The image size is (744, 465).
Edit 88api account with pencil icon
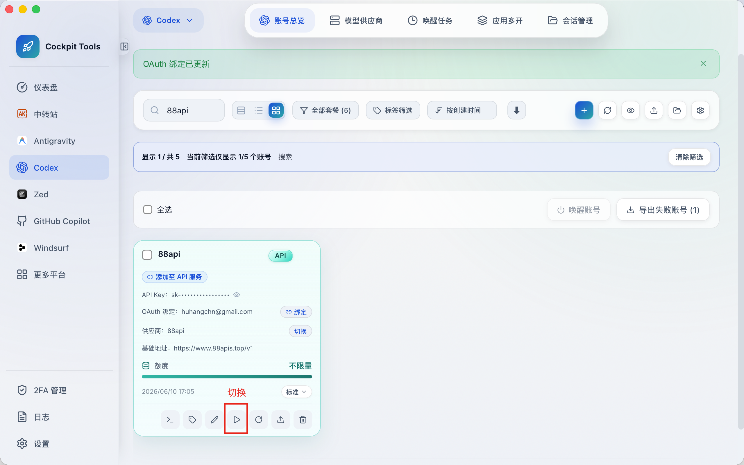click(x=214, y=419)
